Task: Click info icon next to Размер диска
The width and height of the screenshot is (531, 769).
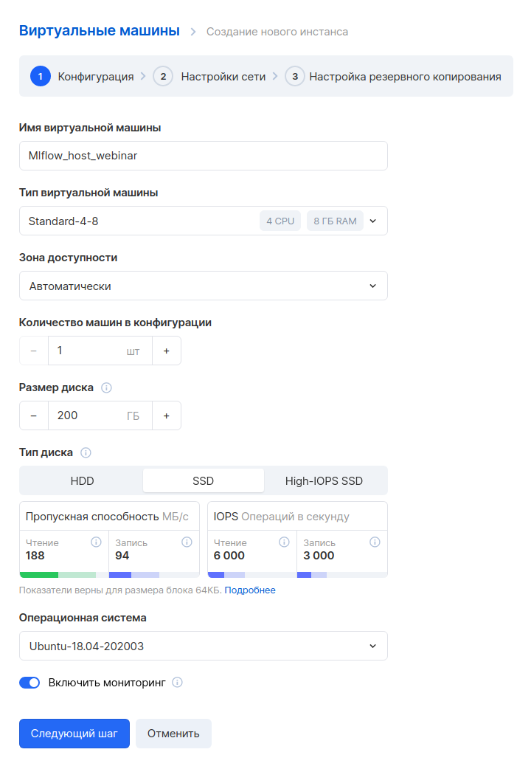Action: click(x=106, y=388)
